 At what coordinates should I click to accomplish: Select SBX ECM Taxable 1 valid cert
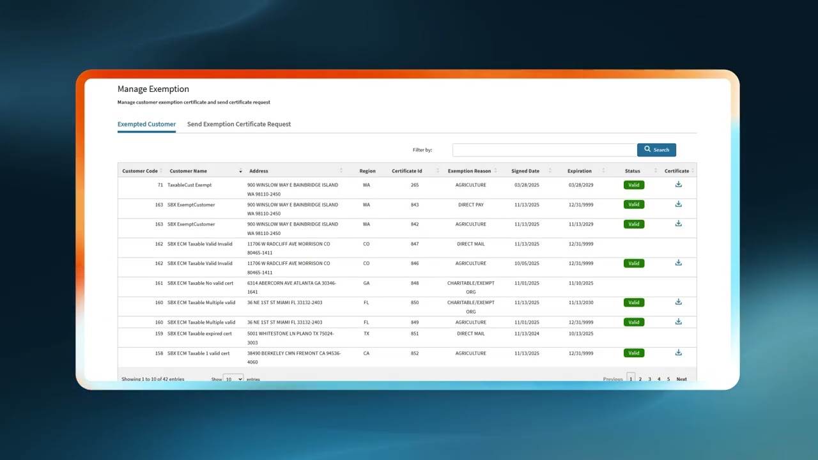pyautogui.click(x=199, y=353)
